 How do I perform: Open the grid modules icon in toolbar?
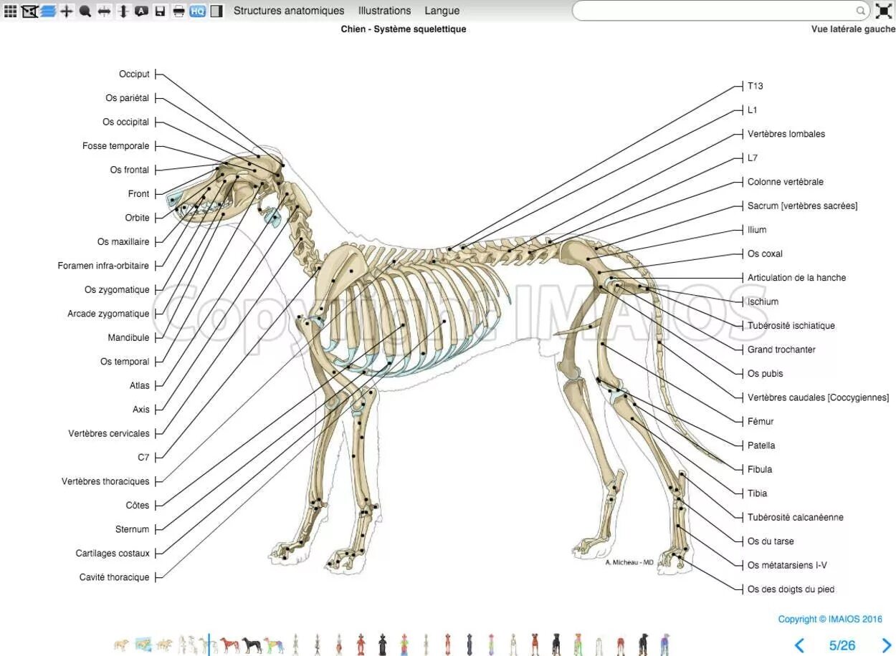[x=10, y=11]
